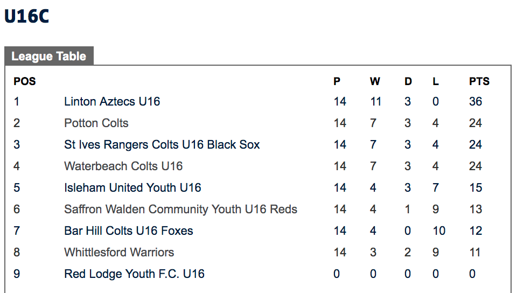
Task: Open the Linton Aztecs U16 team link
Action: (112, 101)
